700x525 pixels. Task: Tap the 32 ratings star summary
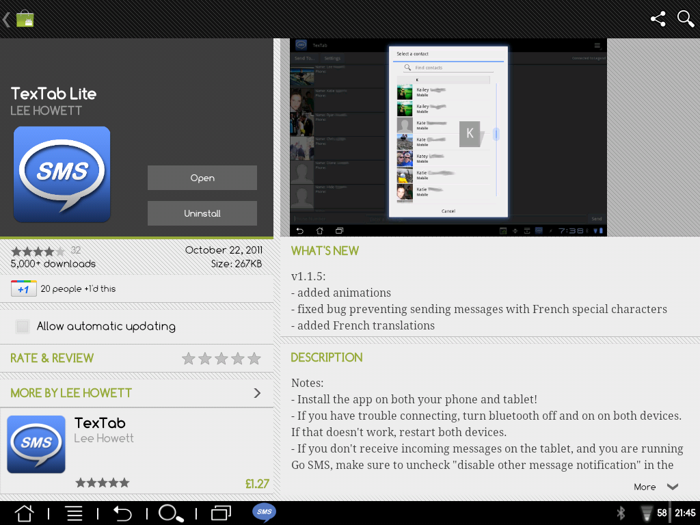click(46, 251)
